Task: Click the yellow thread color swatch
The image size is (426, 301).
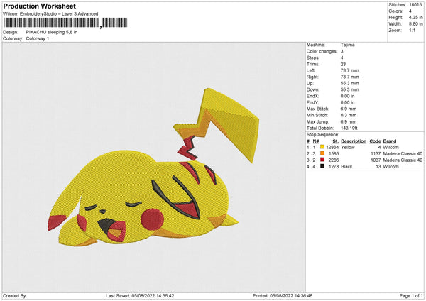Action: coord(322,147)
